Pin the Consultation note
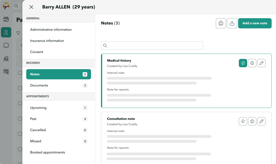This screenshot has width=276, height=164. [243, 121]
